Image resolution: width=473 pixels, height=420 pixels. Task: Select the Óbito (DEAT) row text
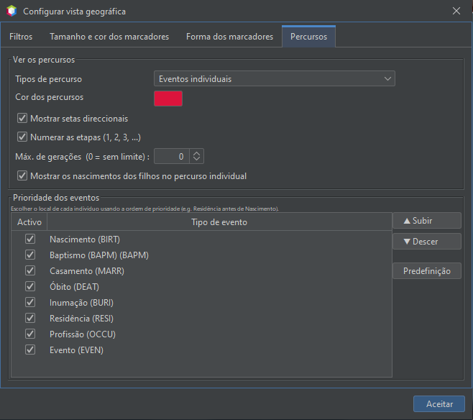[x=74, y=287]
